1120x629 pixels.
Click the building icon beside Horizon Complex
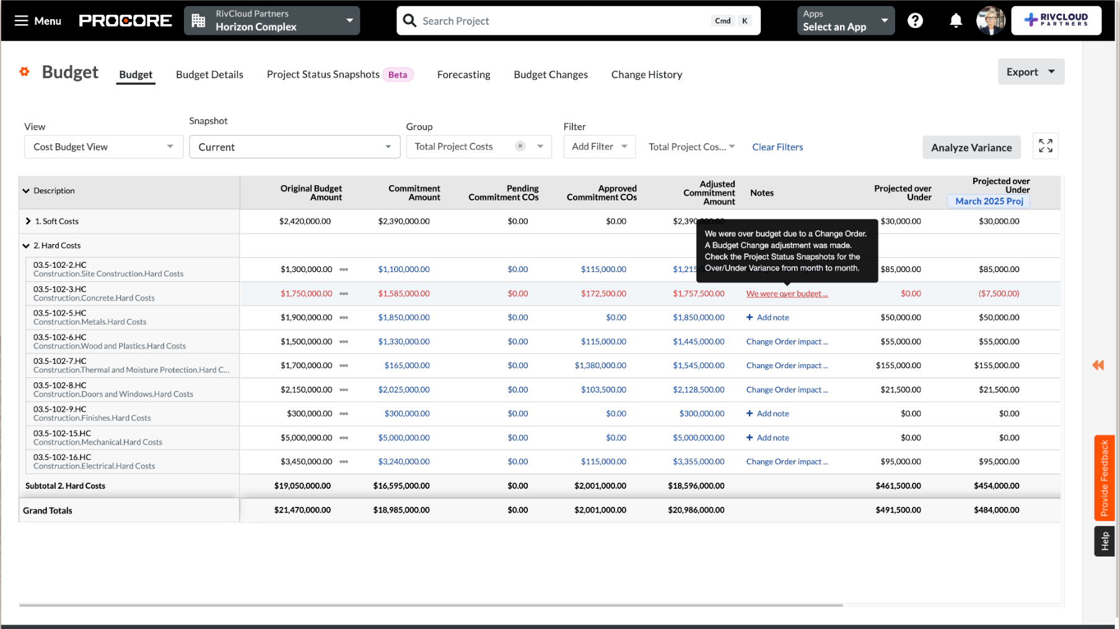click(x=198, y=20)
